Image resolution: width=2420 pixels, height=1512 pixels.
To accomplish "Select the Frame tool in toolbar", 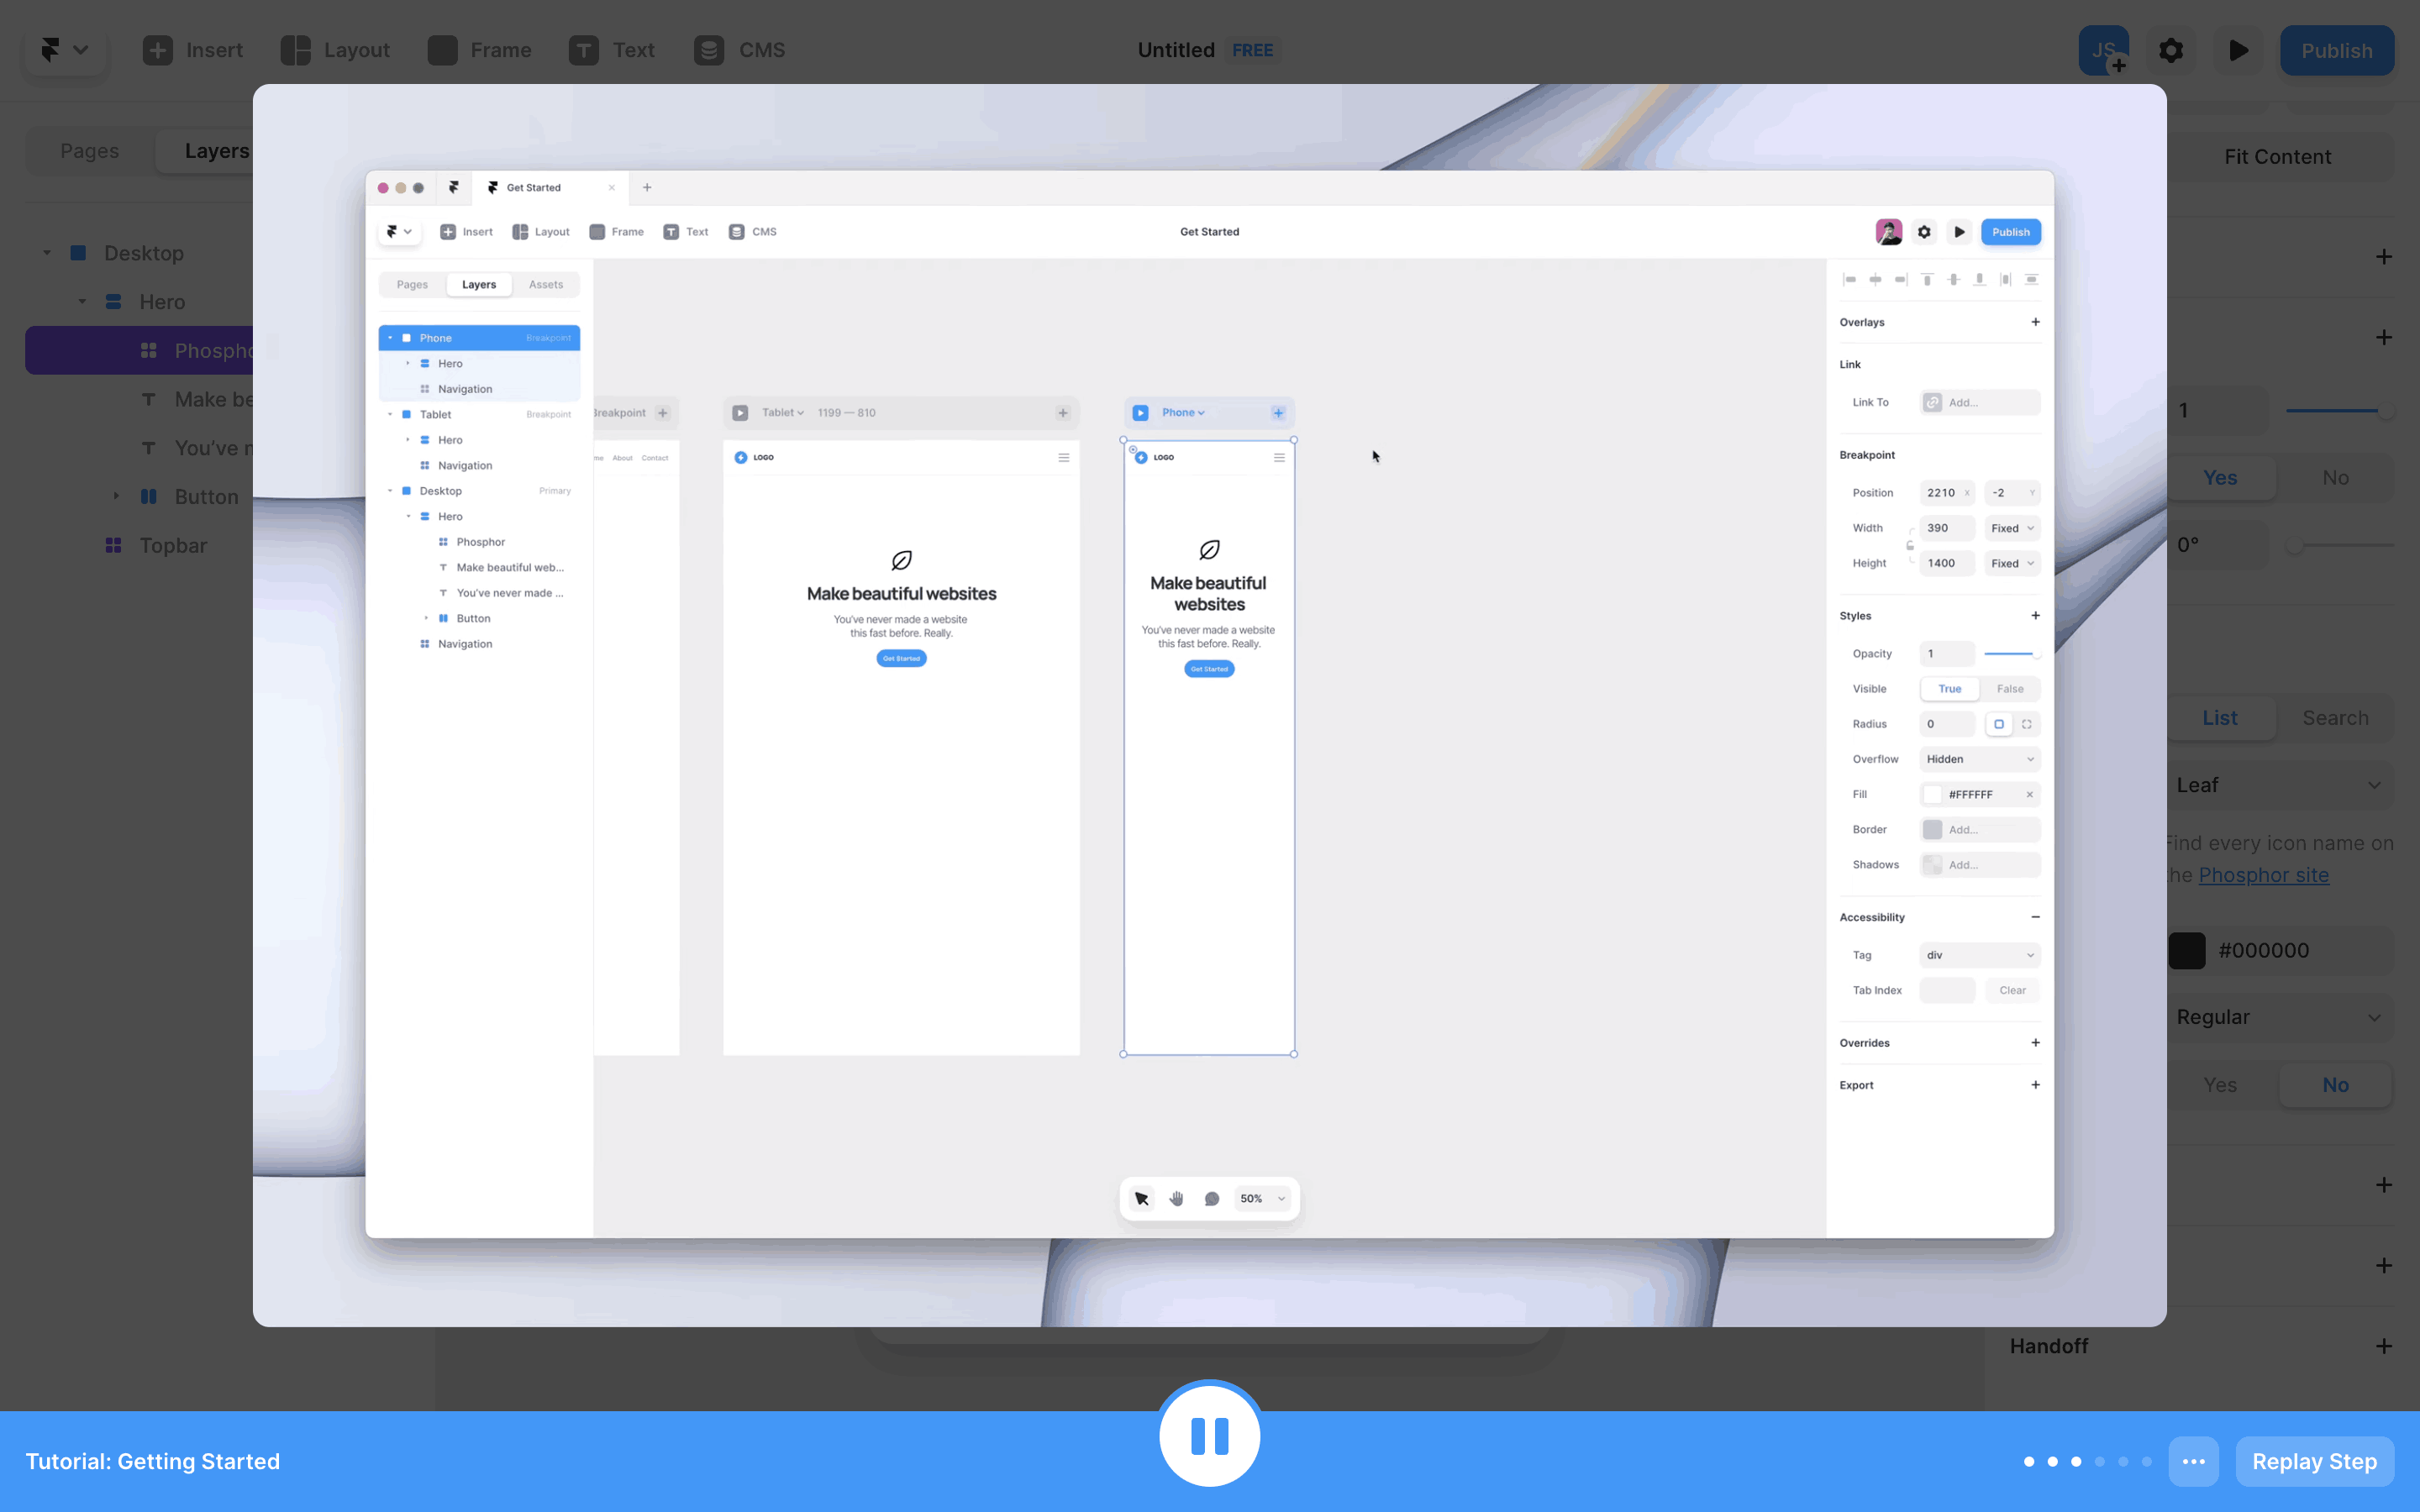I will pos(480,50).
